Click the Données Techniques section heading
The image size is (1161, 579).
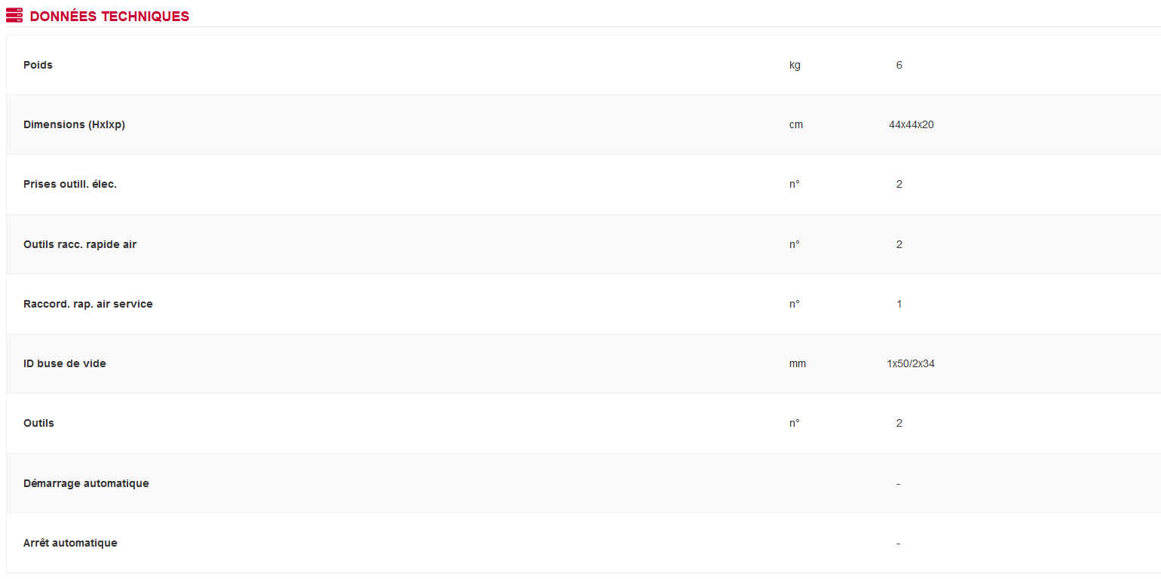(x=109, y=16)
